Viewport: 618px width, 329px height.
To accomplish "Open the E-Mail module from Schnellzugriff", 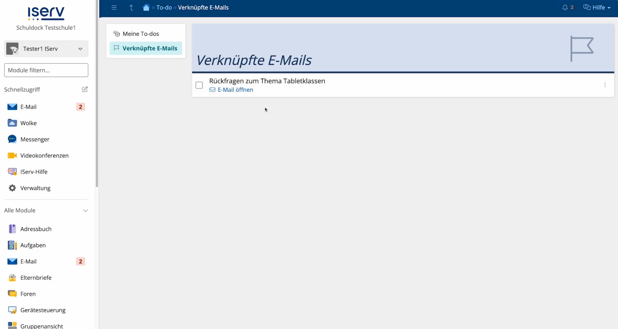I will point(28,107).
